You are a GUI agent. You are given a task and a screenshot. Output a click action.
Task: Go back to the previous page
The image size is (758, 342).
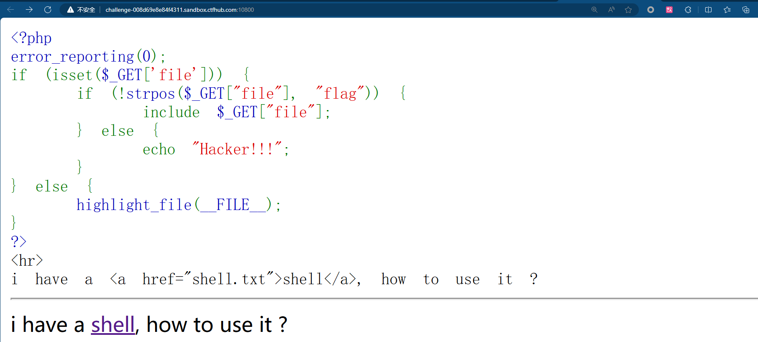pyautogui.click(x=11, y=10)
